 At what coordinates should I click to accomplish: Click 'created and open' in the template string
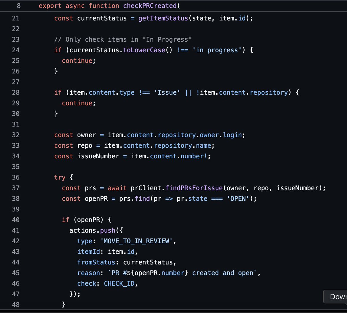(223, 273)
